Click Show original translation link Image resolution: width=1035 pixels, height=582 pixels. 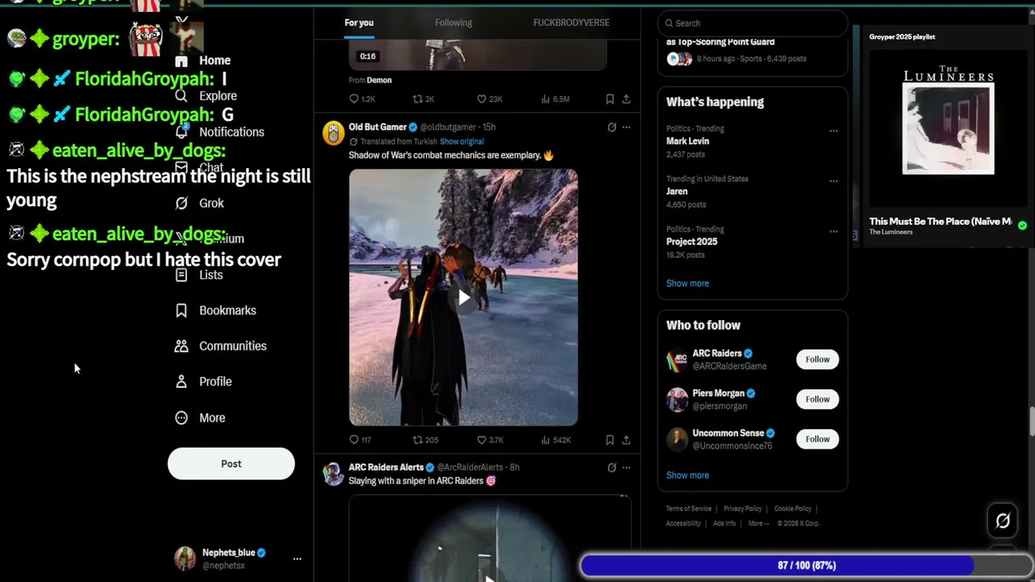coord(462,141)
